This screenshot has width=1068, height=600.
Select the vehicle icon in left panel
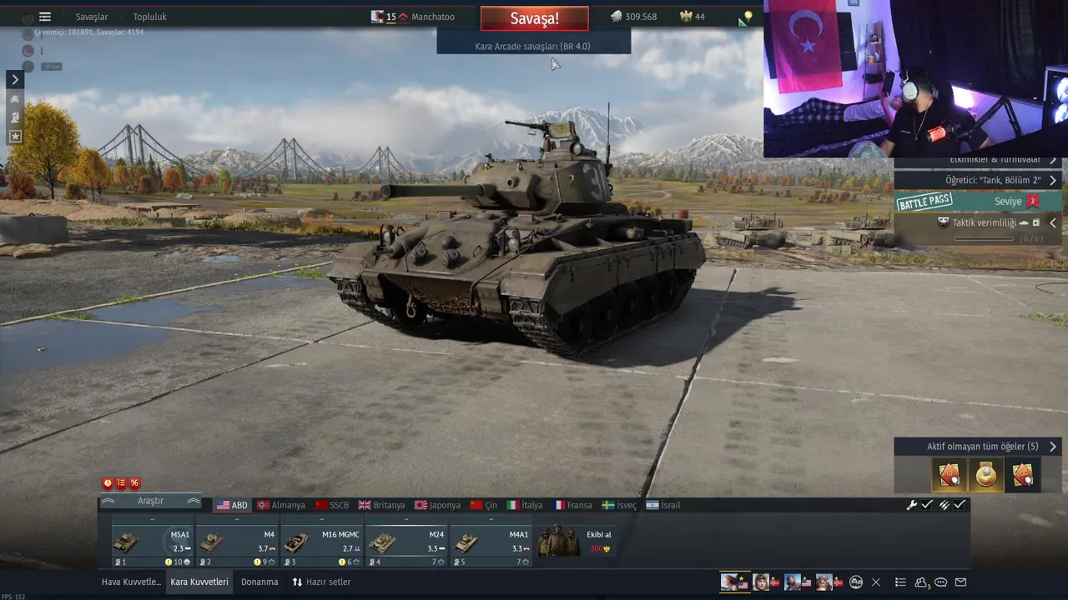coord(15,98)
